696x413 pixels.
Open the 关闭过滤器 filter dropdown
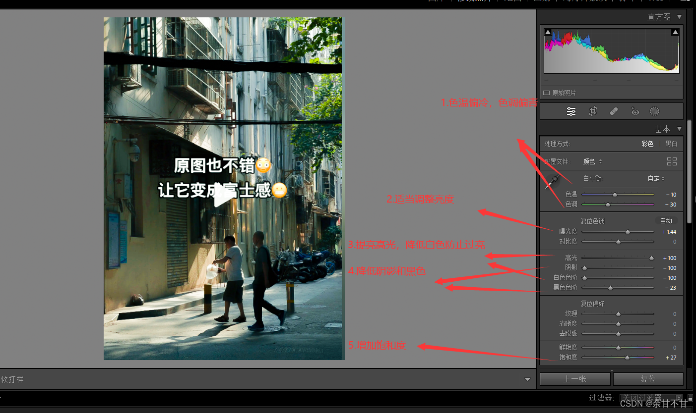pyautogui.click(x=651, y=398)
